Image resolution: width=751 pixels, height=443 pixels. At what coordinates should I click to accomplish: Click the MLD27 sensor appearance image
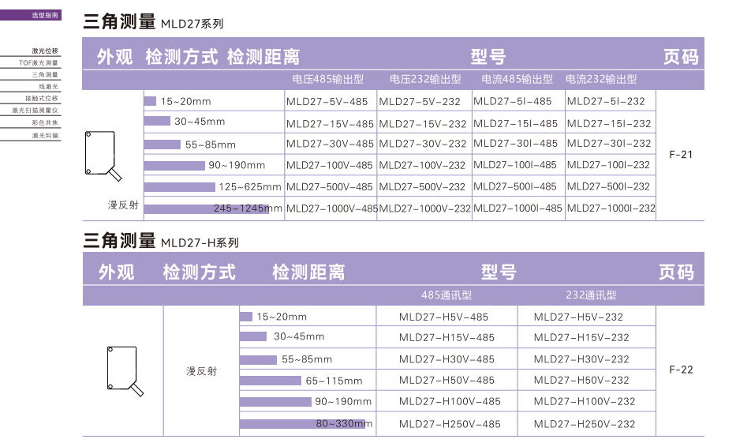(102, 157)
